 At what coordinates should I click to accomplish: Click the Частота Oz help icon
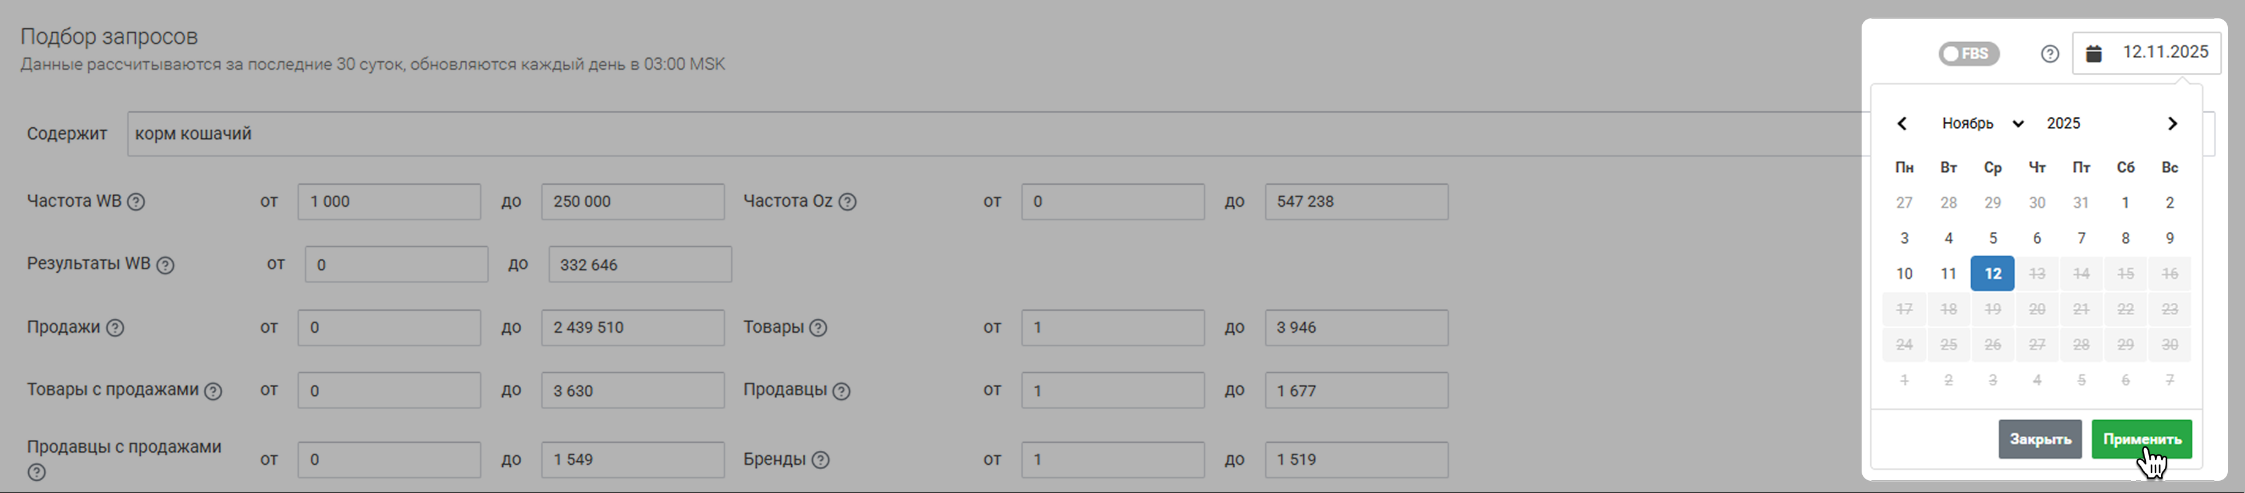(847, 202)
